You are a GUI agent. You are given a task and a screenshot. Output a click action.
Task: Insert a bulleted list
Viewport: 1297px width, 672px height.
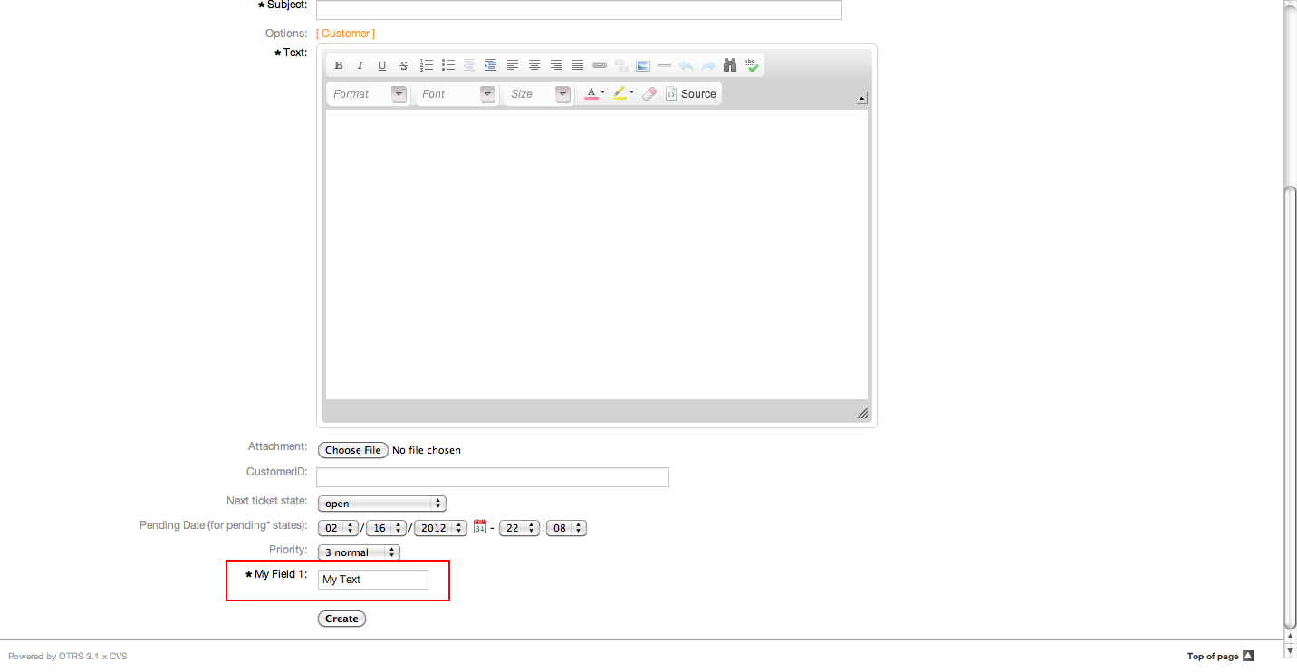click(x=448, y=65)
